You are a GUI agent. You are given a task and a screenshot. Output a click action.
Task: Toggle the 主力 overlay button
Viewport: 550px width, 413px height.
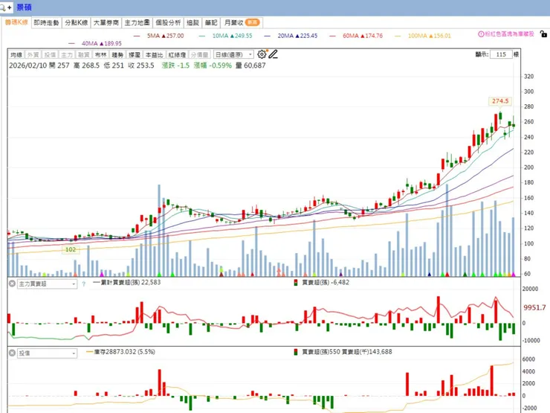click(x=67, y=54)
